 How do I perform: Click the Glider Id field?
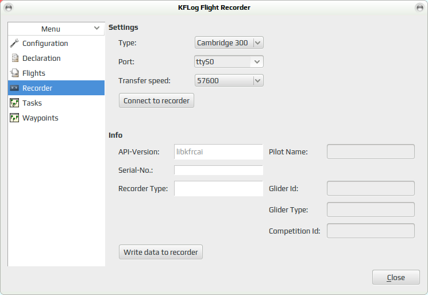(x=371, y=188)
